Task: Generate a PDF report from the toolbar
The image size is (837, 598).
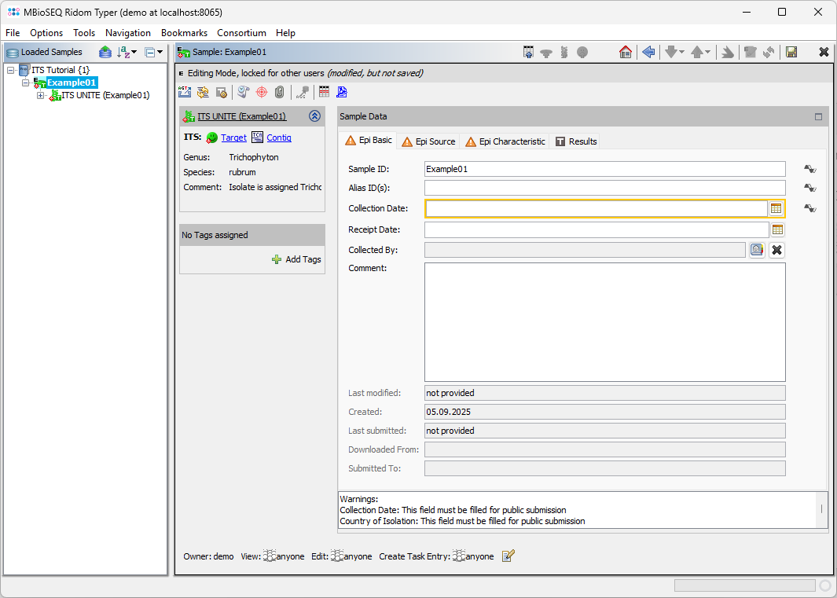Action: point(342,92)
